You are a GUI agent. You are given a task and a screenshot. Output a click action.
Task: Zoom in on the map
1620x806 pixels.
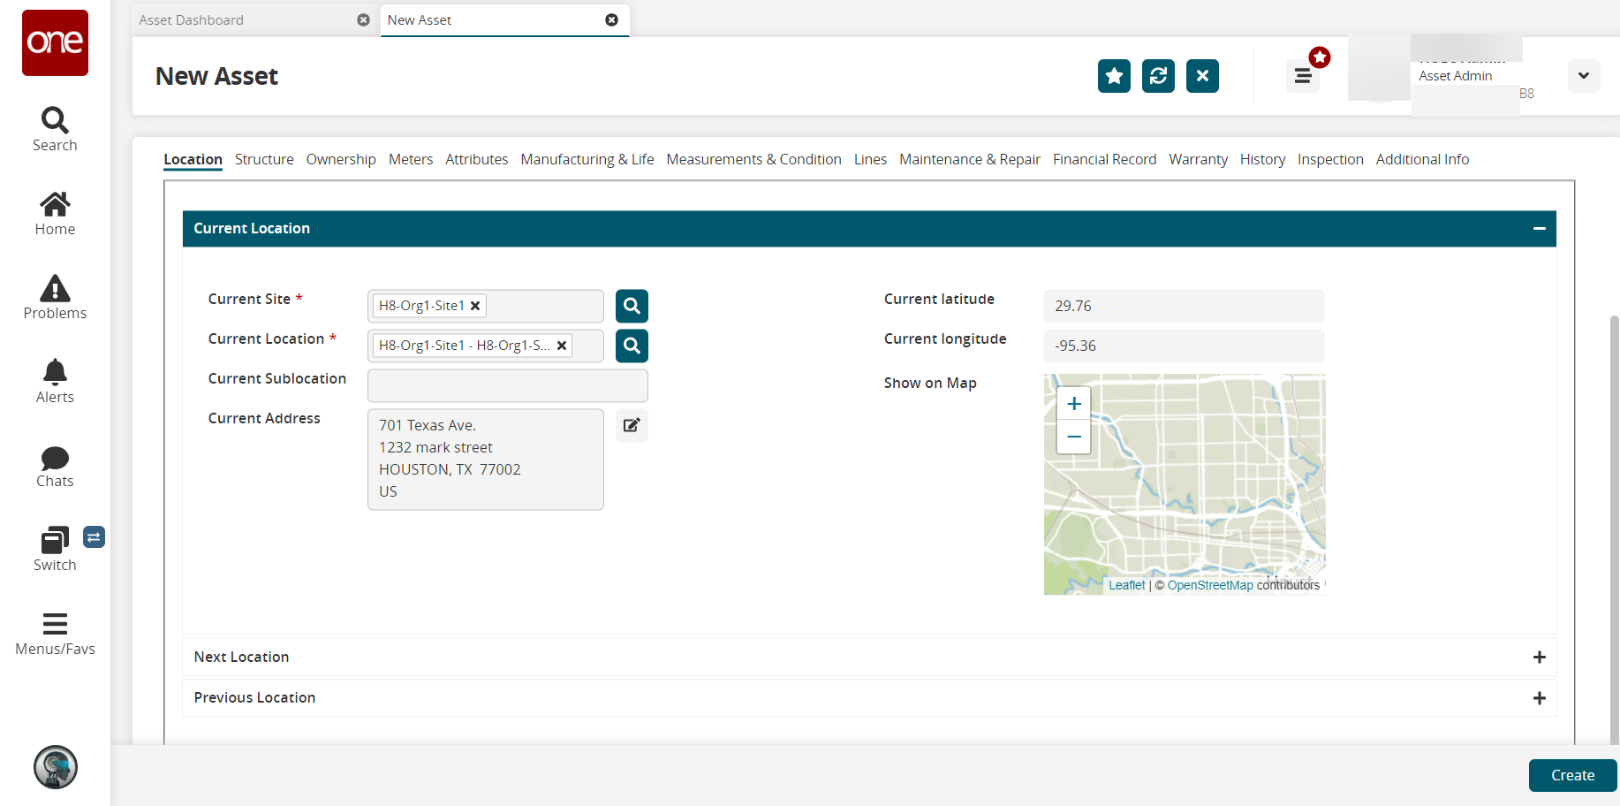pos(1073,404)
